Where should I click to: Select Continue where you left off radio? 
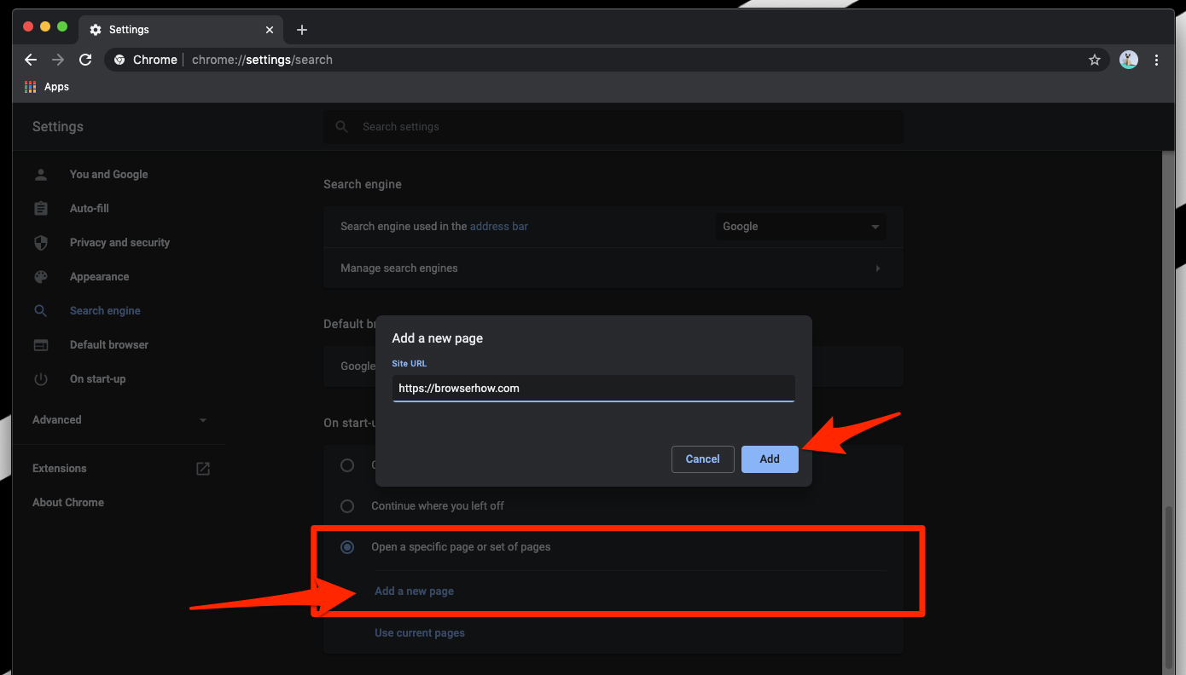tap(347, 506)
